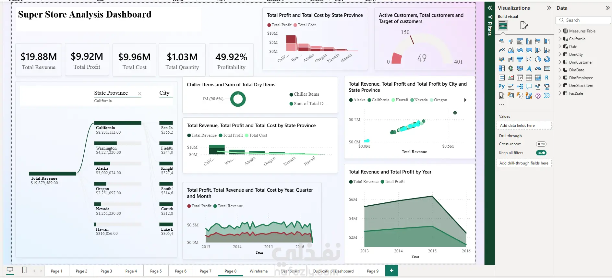The height and width of the screenshot is (278, 612).
Task: Select the Area chart visual icon
Action: (510, 50)
